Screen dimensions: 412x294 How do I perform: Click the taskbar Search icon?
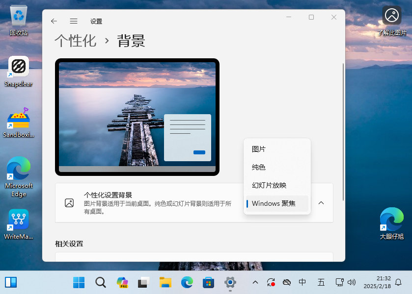coord(100,282)
